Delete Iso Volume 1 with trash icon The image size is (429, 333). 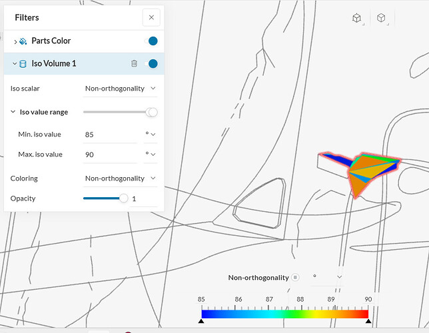134,63
